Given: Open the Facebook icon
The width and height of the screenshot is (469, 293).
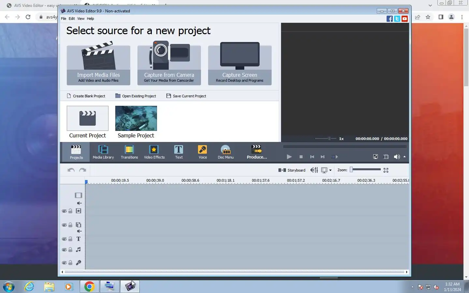Looking at the screenshot, I should [x=390, y=19].
